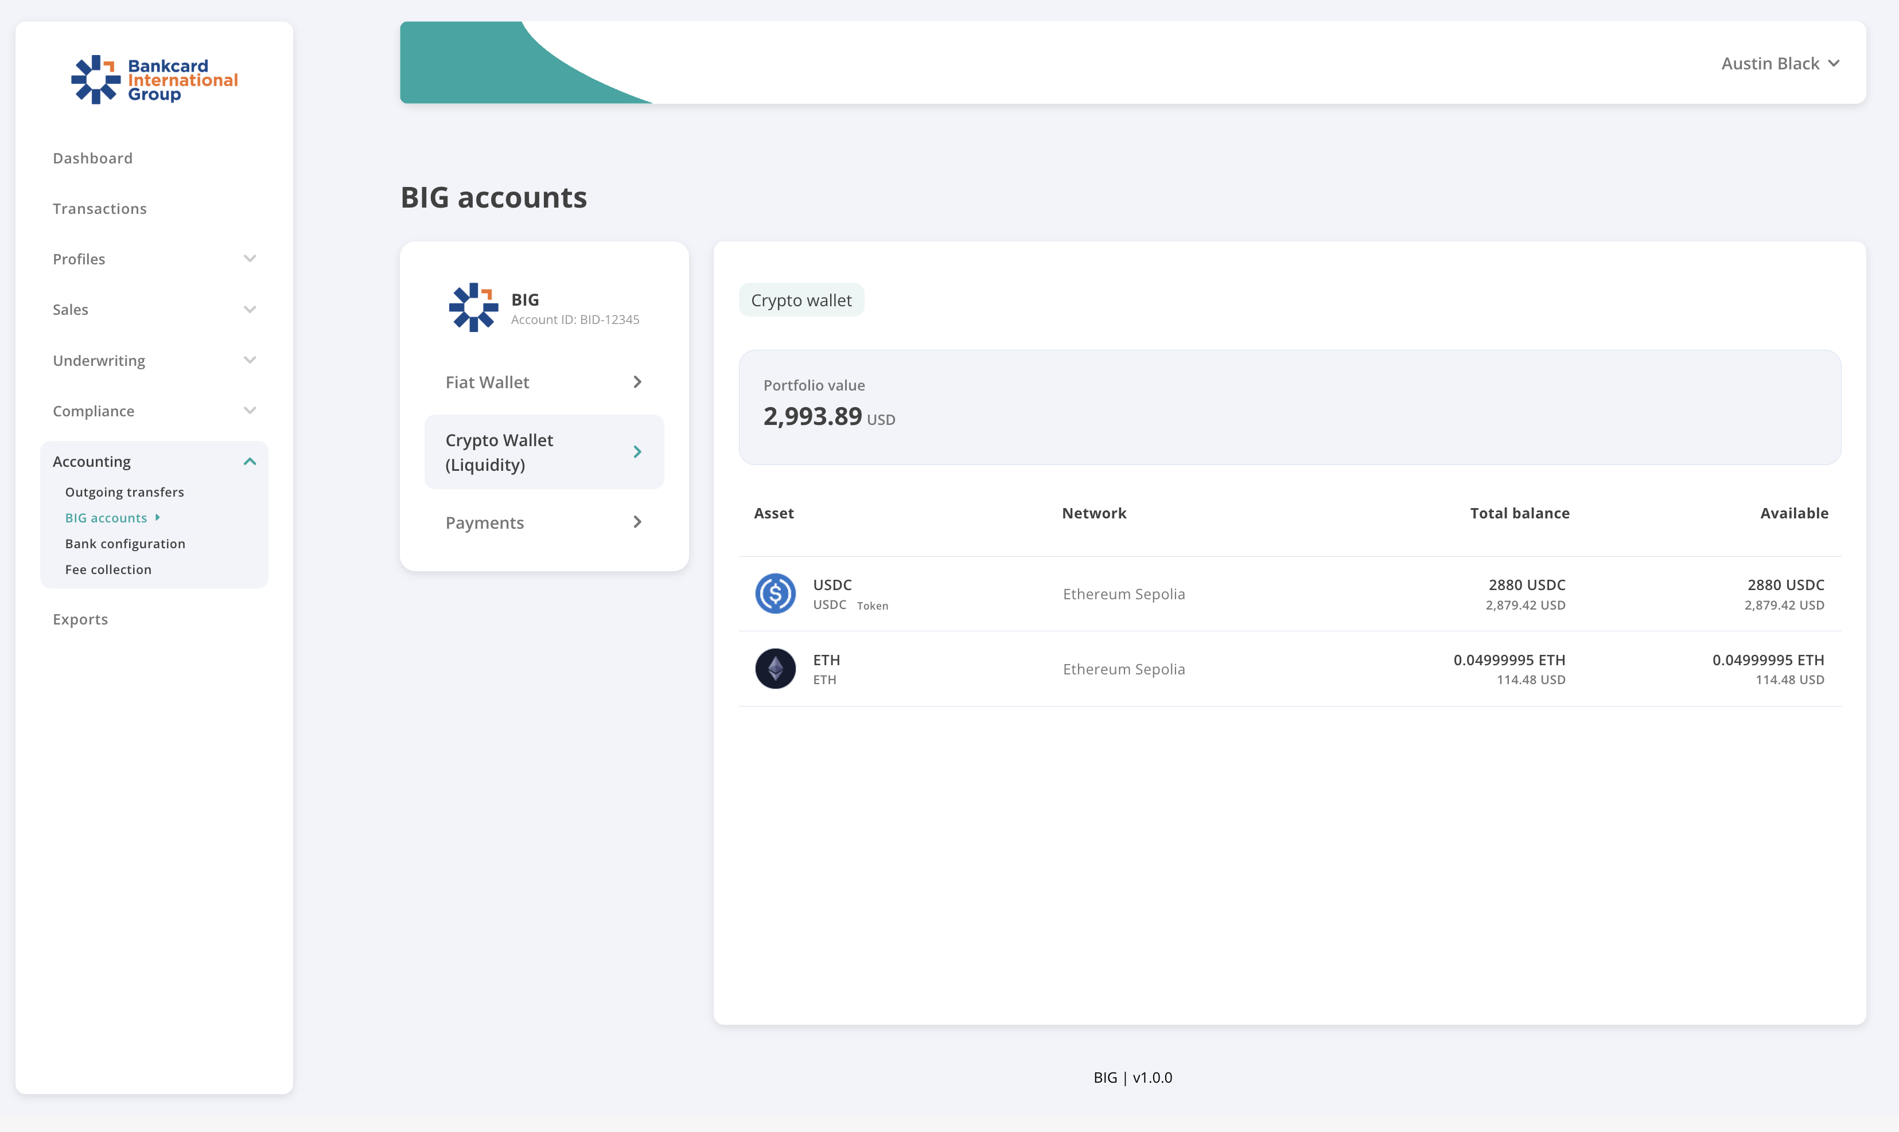This screenshot has width=1899, height=1132.
Task: Click the arrow beside BIG accounts submenu
Action: pyautogui.click(x=158, y=517)
